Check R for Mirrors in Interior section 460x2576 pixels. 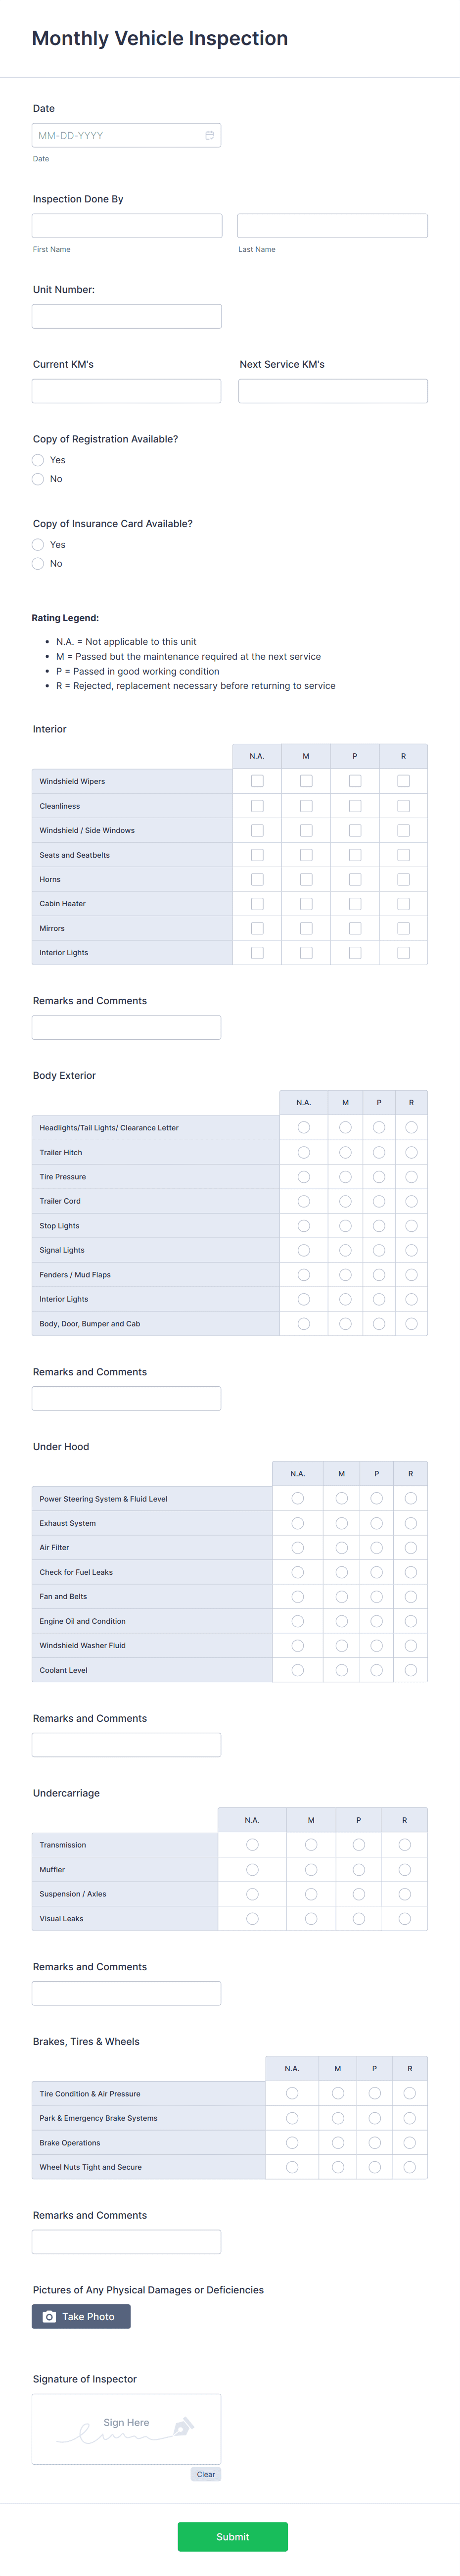click(x=403, y=928)
